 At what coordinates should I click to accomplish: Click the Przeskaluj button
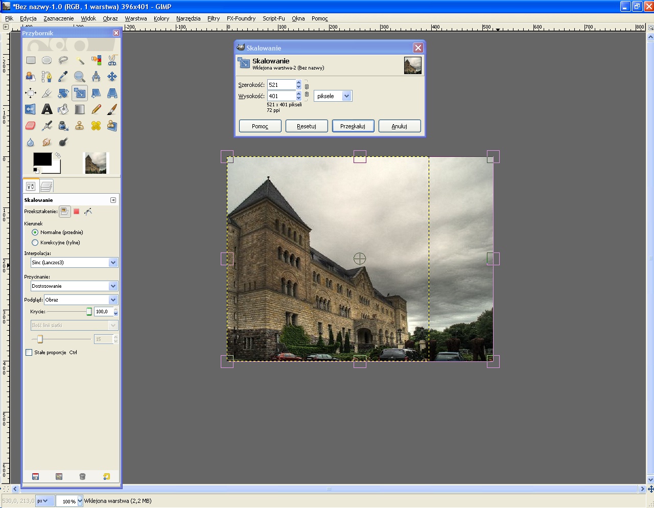[x=353, y=126]
